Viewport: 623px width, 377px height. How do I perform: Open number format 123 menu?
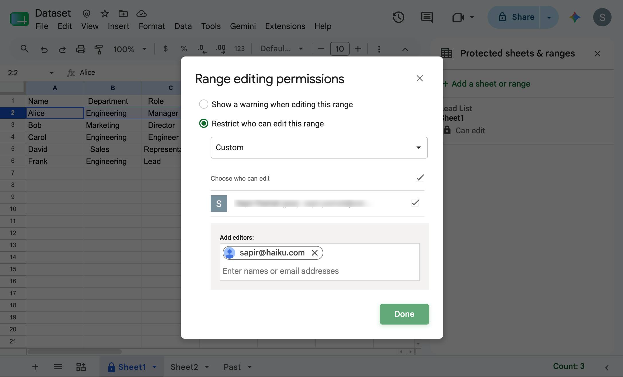(x=239, y=49)
